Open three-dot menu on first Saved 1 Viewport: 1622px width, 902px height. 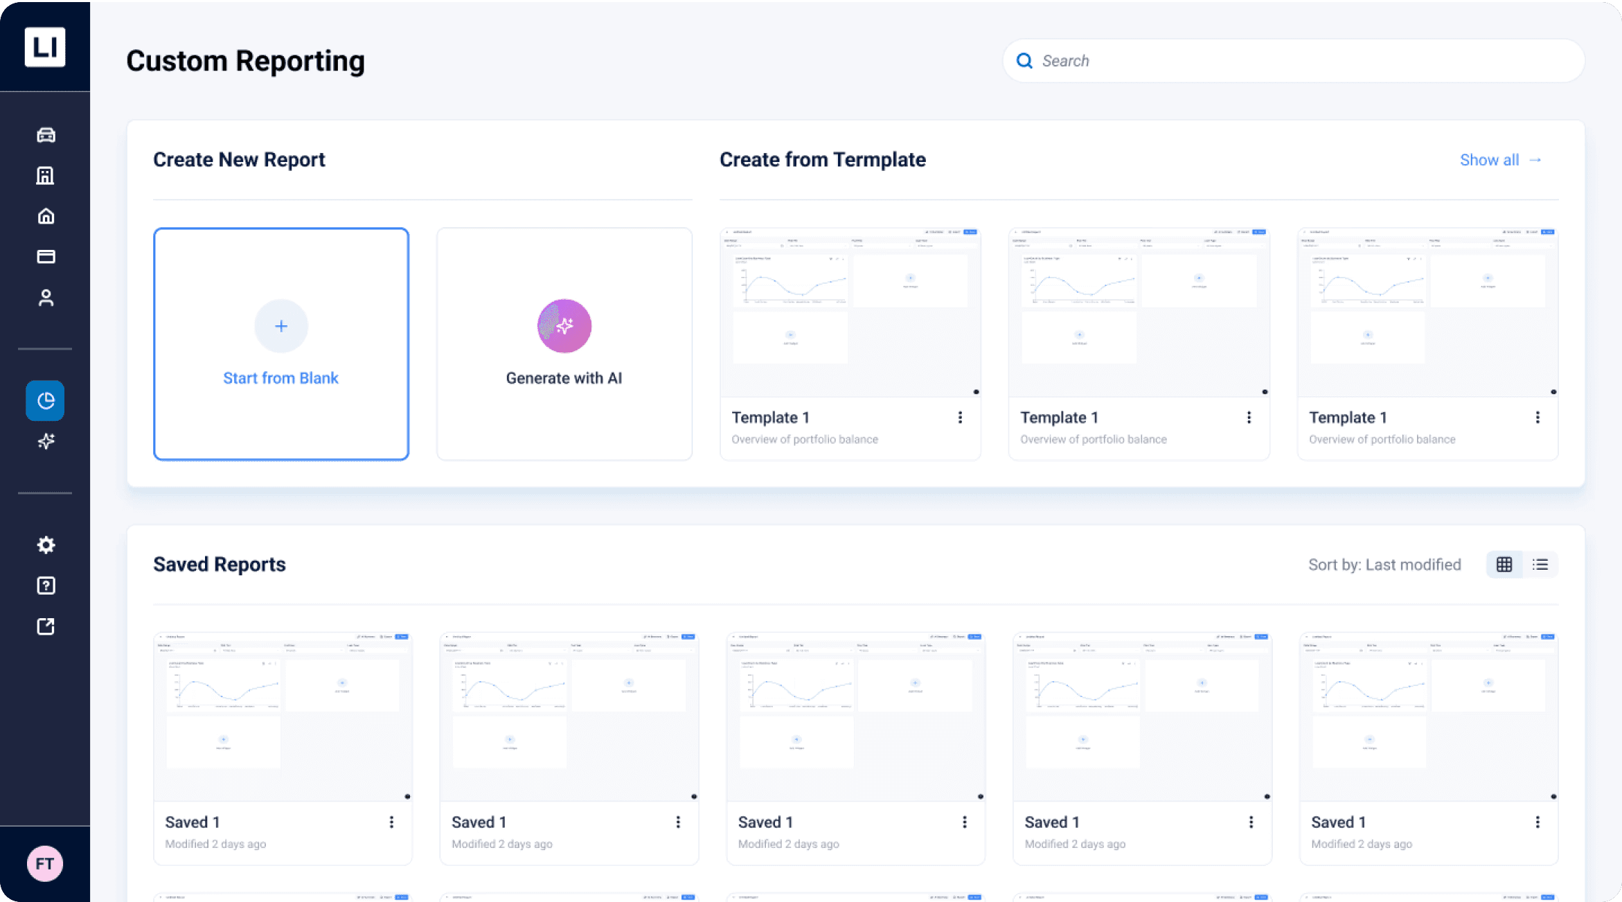tap(391, 822)
